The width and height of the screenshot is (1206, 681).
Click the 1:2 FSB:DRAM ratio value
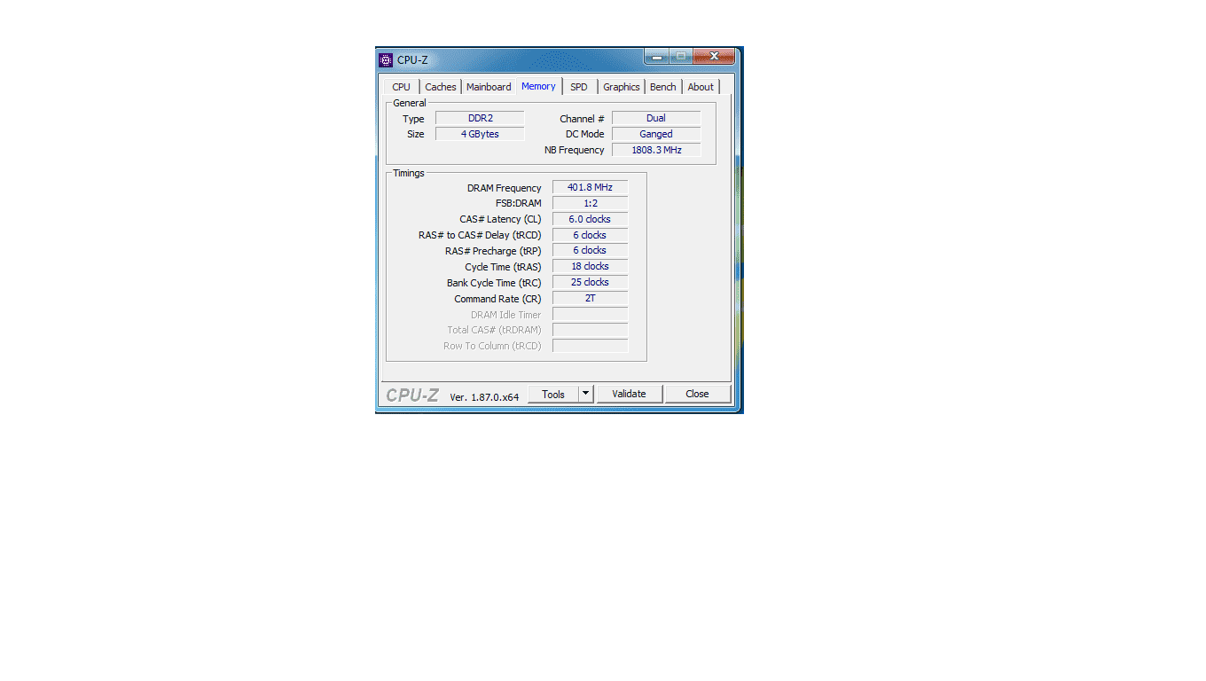click(590, 203)
